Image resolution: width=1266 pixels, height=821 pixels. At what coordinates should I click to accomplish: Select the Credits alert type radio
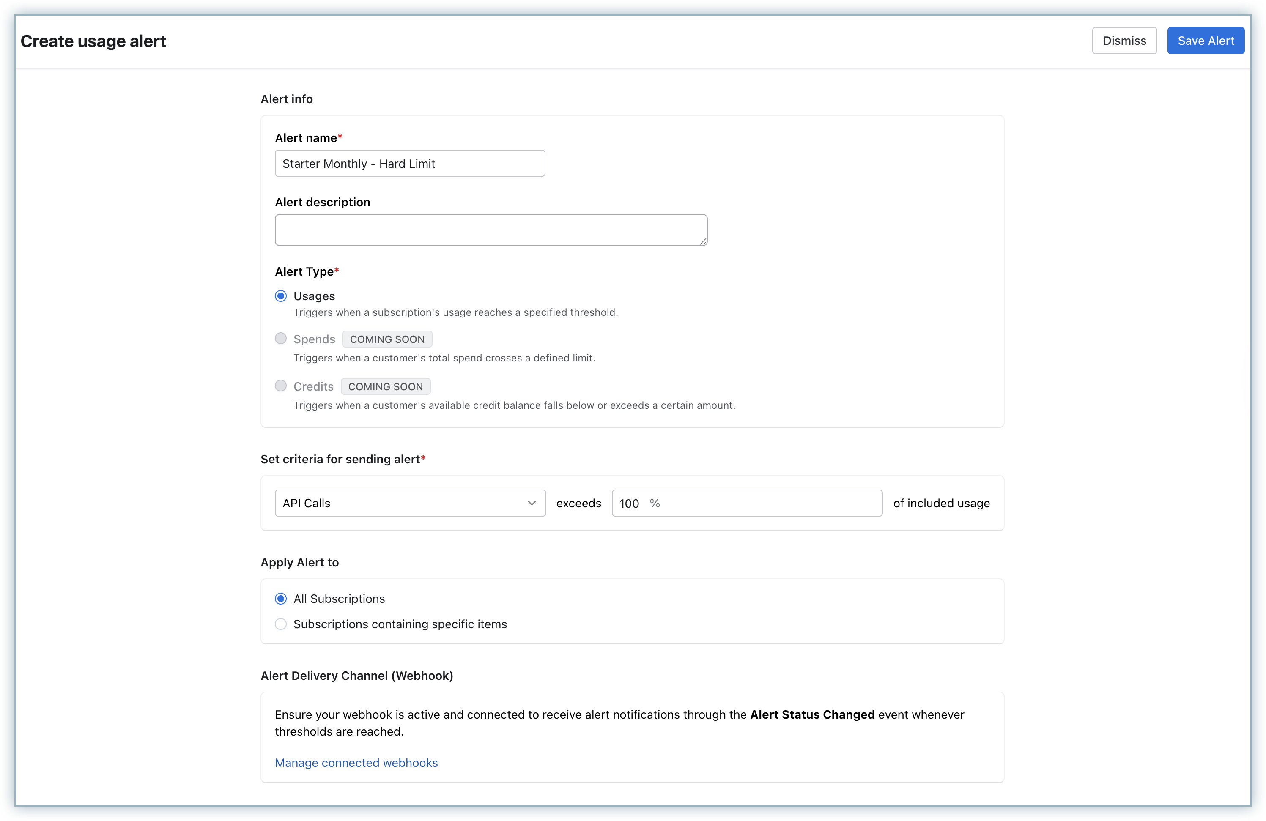point(281,386)
